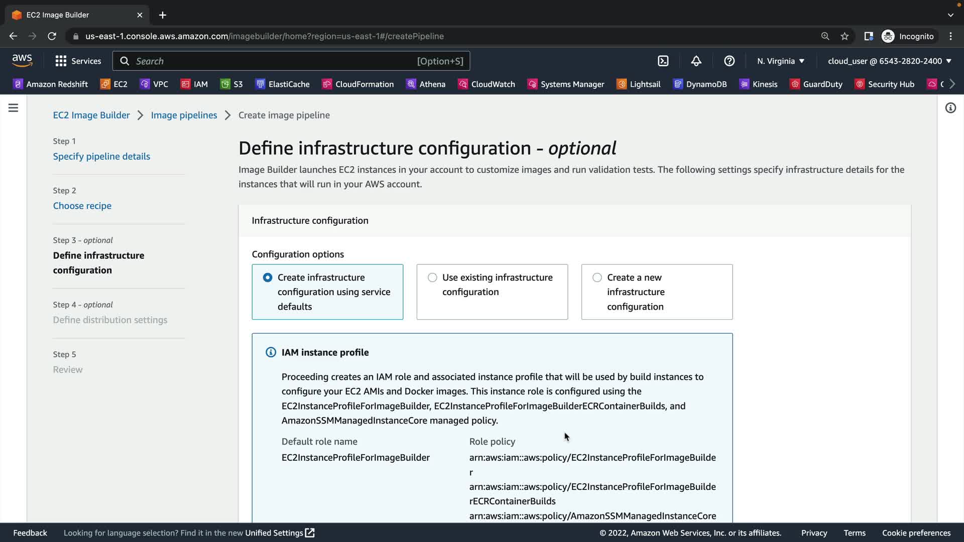Open the GuardDuty favorites shortcut
The height and width of the screenshot is (542, 964).
pyautogui.click(x=816, y=84)
